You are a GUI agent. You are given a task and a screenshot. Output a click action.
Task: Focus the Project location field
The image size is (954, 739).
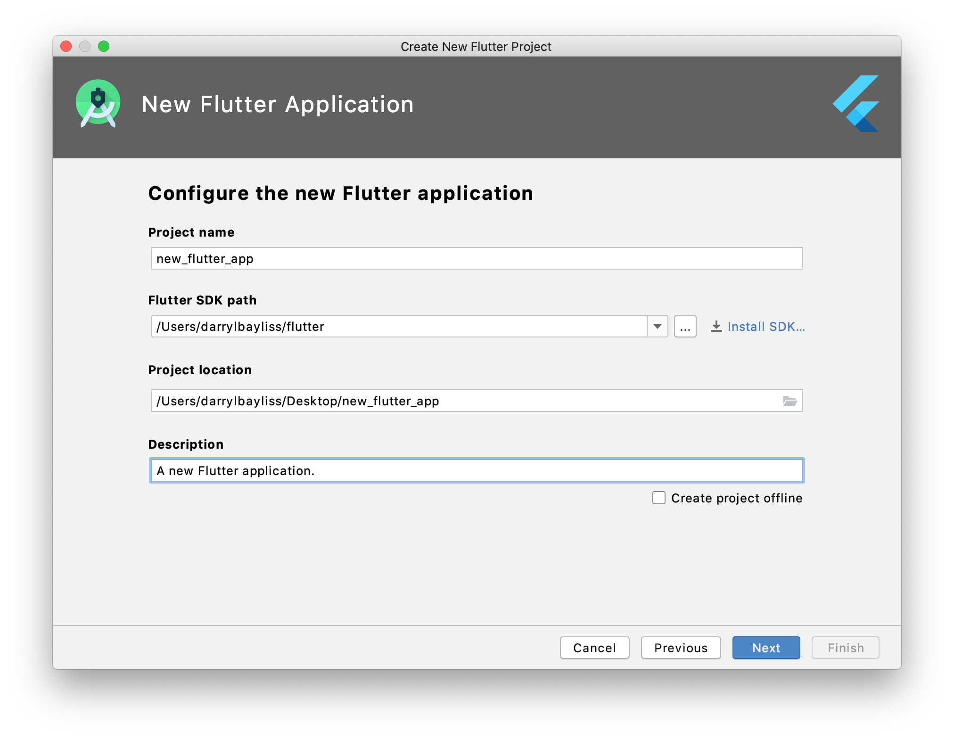[x=477, y=401]
